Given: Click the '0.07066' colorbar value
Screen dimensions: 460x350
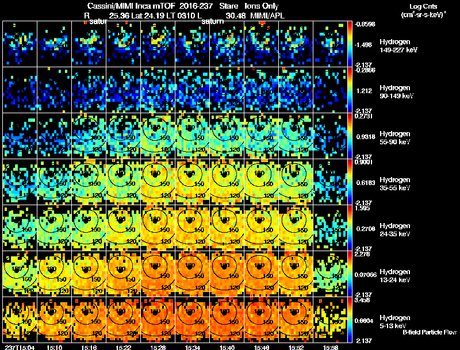Looking at the screenshot, I should pyautogui.click(x=366, y=275).
